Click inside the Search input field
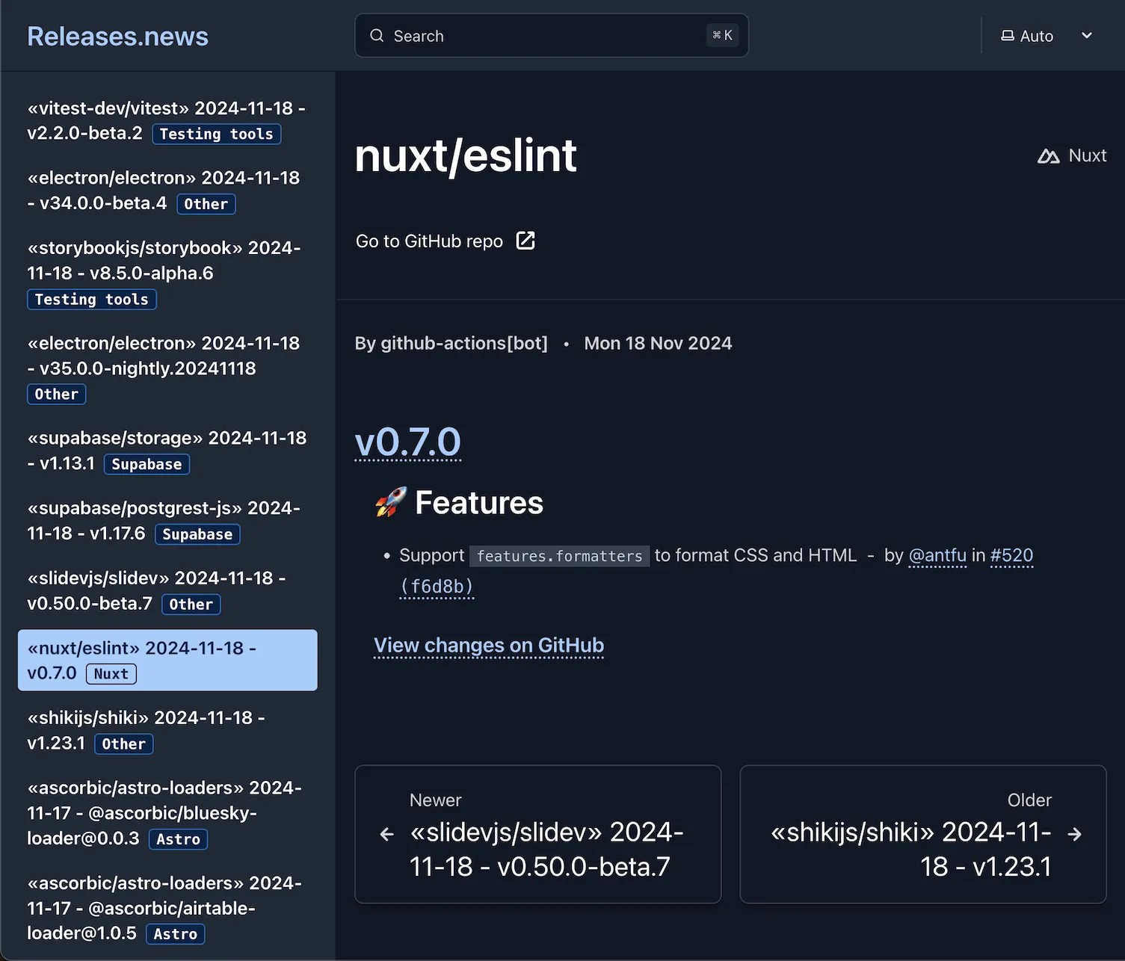Image resolution: width=1125 pixels, height=961 pixels. (523, 35)
